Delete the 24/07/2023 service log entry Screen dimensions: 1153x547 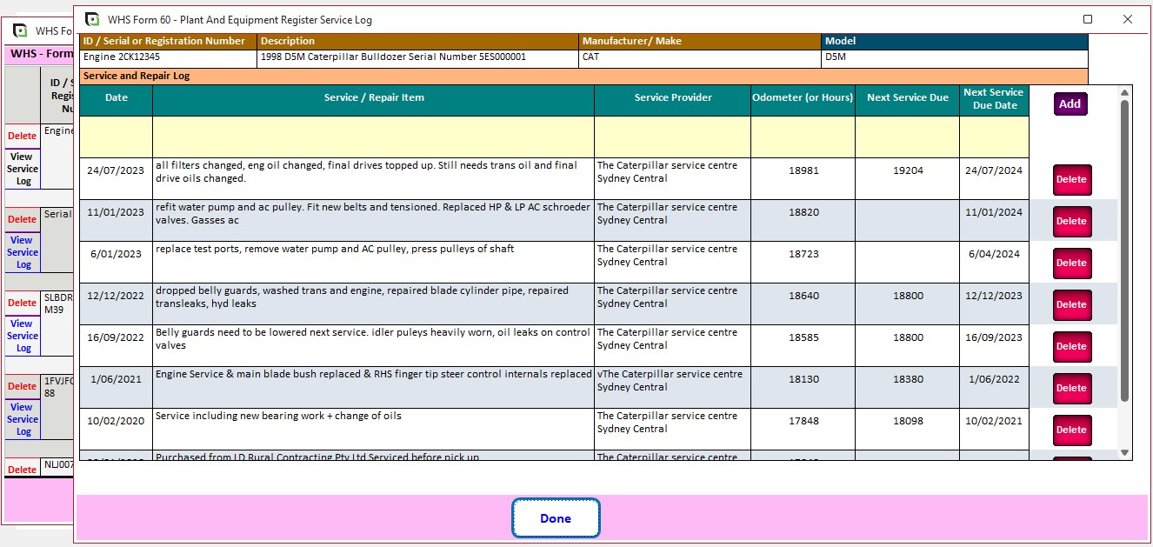[x=1071, y=179]
